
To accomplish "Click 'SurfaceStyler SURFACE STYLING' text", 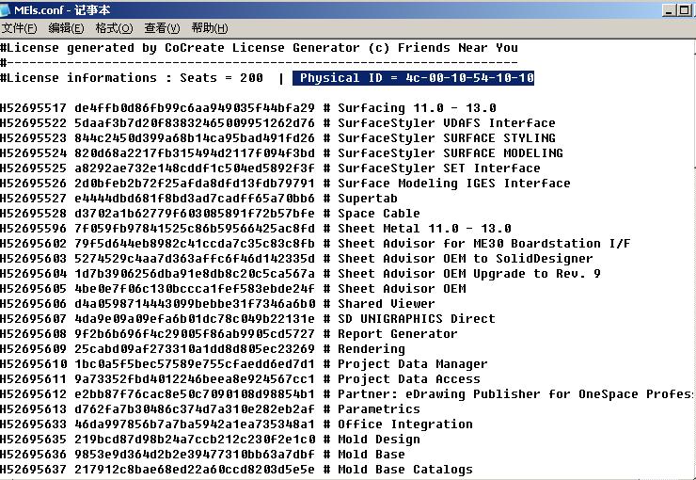I will (x=447, y=138).
